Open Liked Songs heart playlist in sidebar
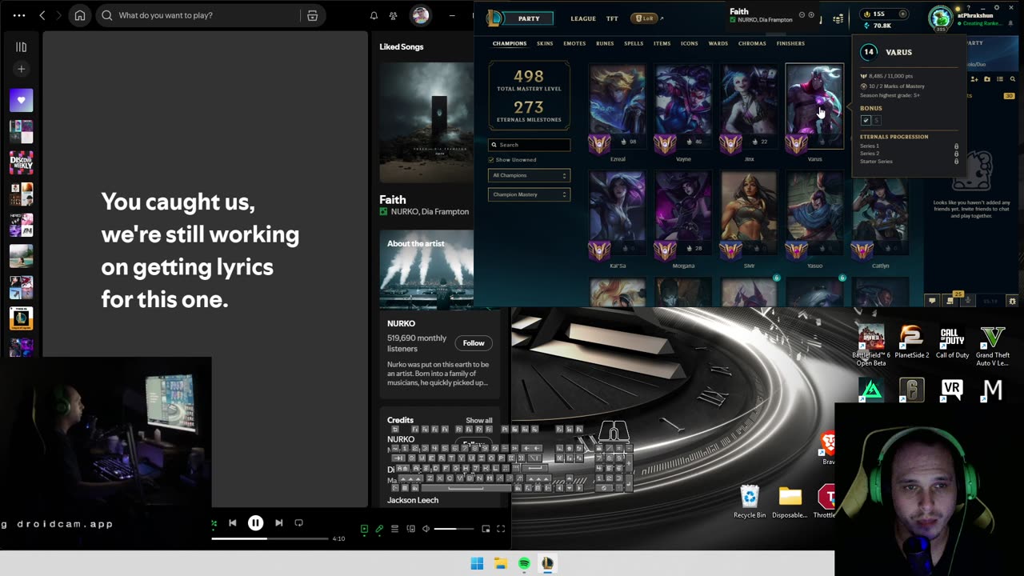 pyautogui.click(x=21, y=100)
